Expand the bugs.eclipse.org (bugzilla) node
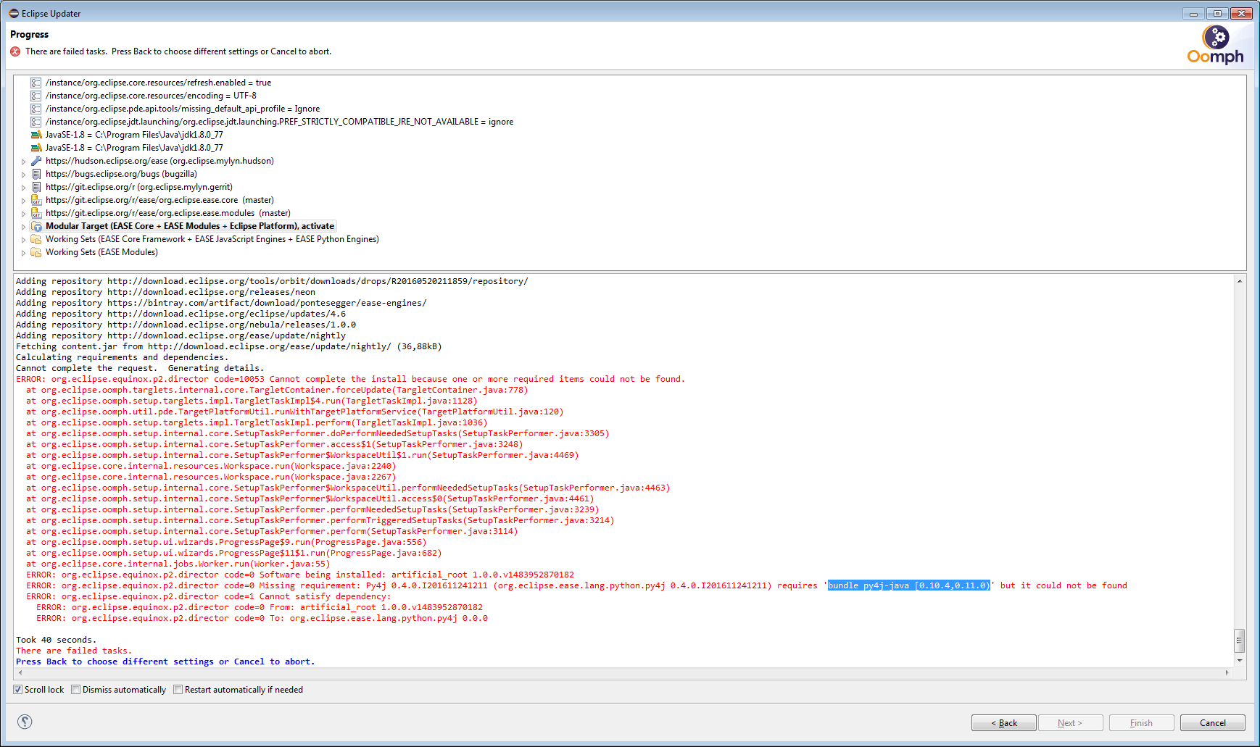This screenshot has width=1260, height=747. click(23, 175)
